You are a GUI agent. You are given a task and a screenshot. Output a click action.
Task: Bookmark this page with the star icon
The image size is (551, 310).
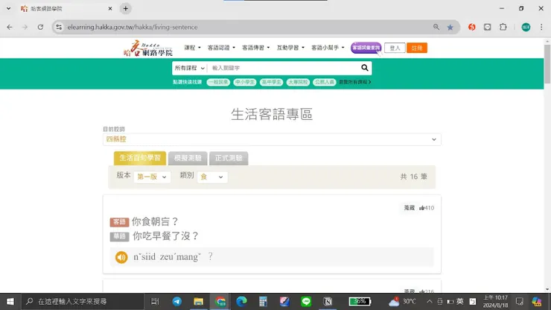pyautogui.click(x=450, y=27)
